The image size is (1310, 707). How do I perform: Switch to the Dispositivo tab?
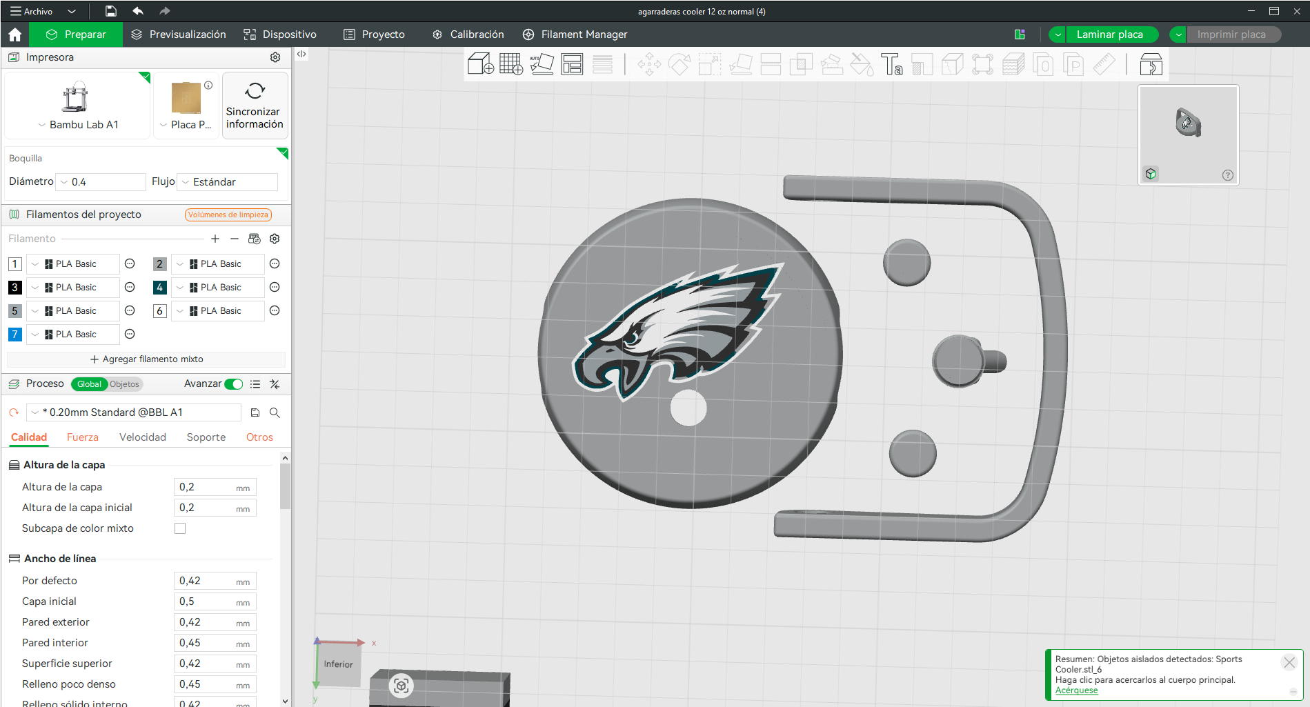280,34
